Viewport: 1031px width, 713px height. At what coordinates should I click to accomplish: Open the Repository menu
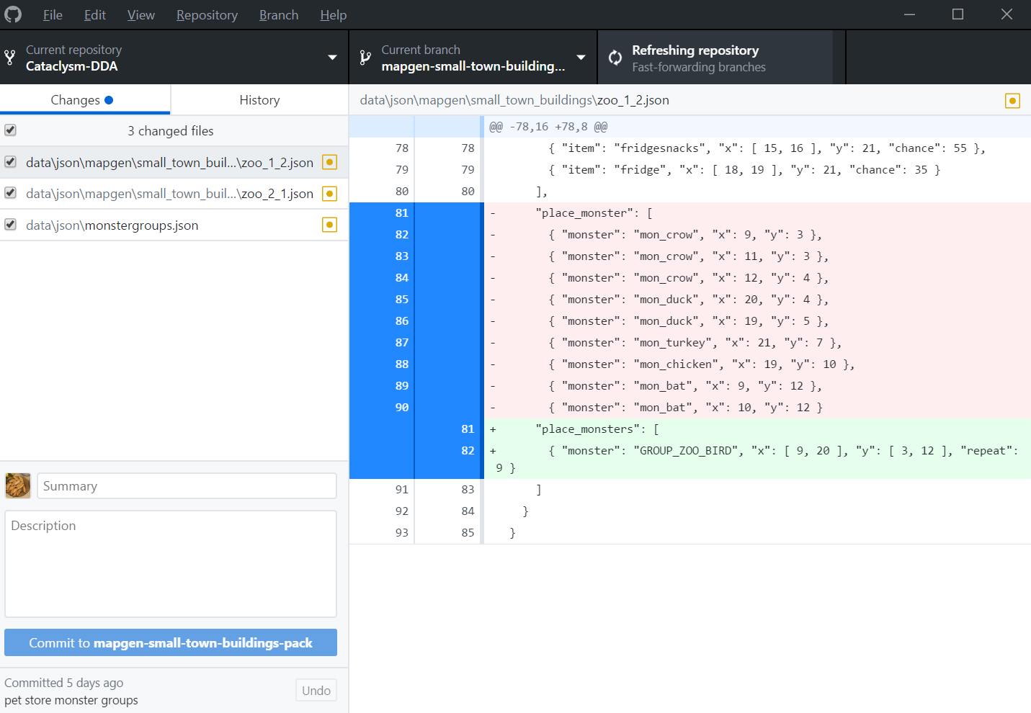(207, 14)
